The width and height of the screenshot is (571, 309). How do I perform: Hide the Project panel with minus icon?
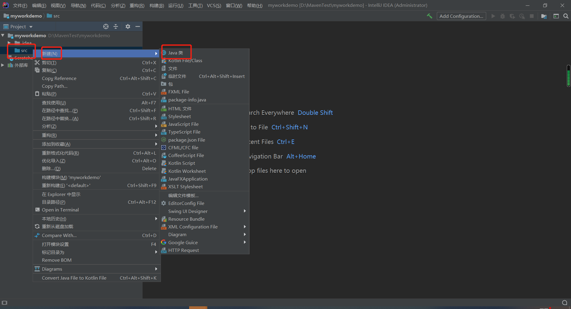tap(138, 26)
